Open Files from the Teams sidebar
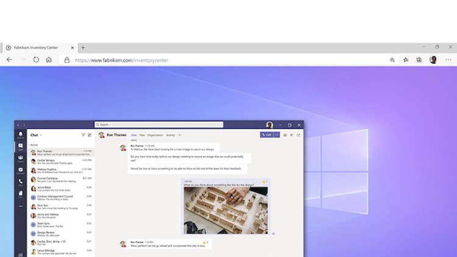Screen dimensions: 457x257 point(20,194)
